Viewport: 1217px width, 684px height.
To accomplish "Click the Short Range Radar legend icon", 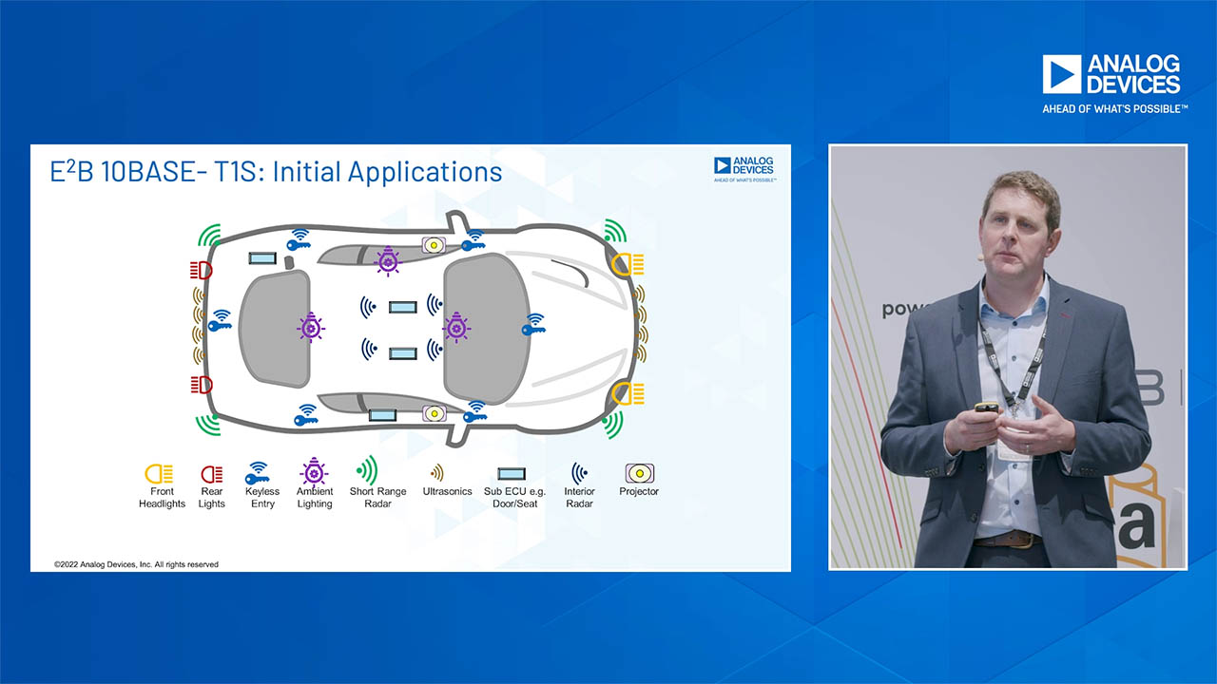I will tap(367, 470).
